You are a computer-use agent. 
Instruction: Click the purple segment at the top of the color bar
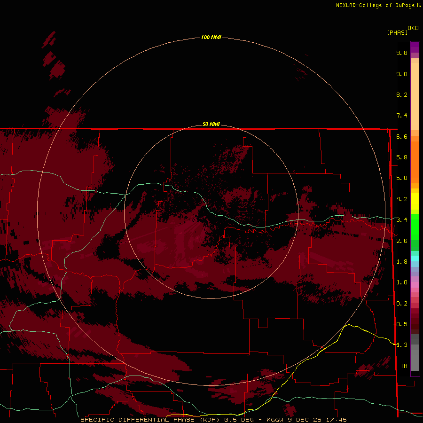(415, 47)
